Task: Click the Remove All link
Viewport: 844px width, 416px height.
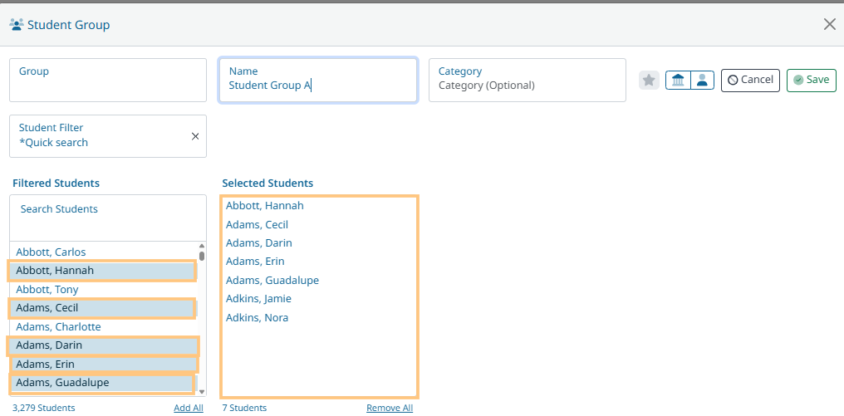Action: click(390, 408)
